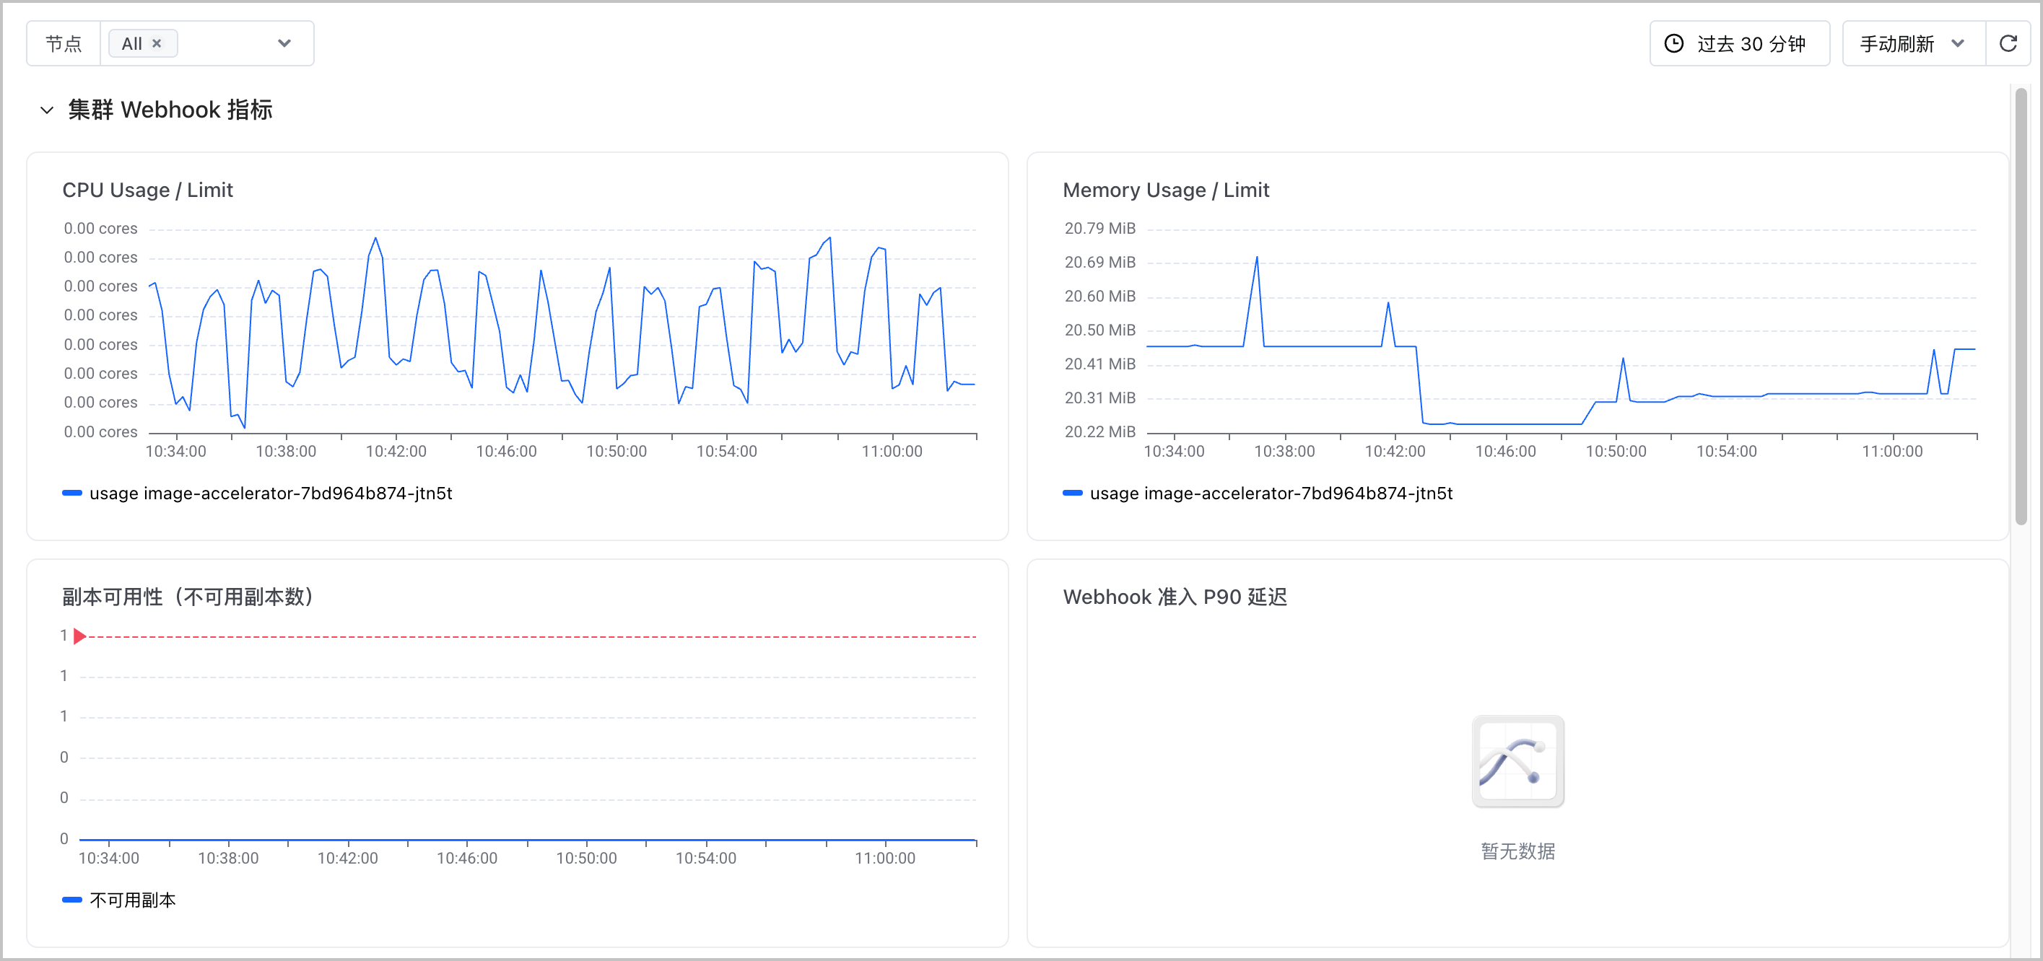
Task: Remove the All tag via its x
Action: 157,43
